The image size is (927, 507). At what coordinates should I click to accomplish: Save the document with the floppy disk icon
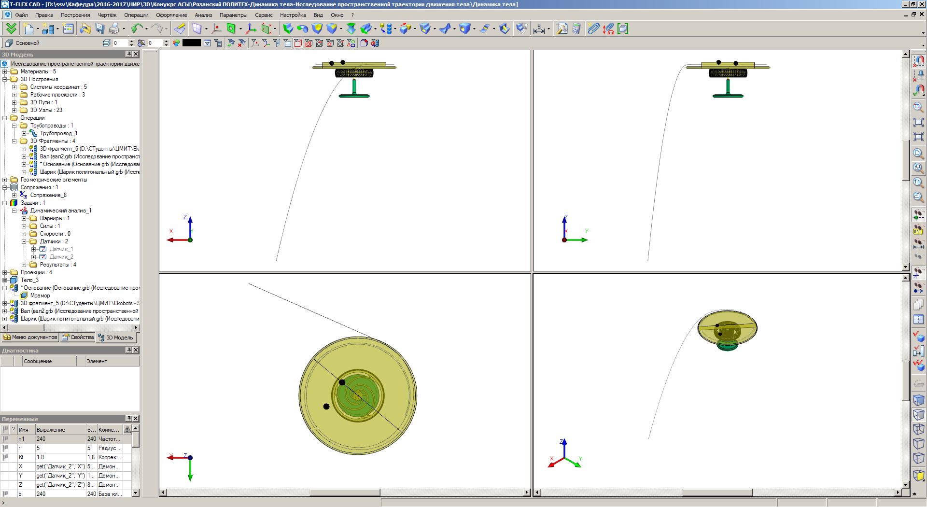(100, 28)
